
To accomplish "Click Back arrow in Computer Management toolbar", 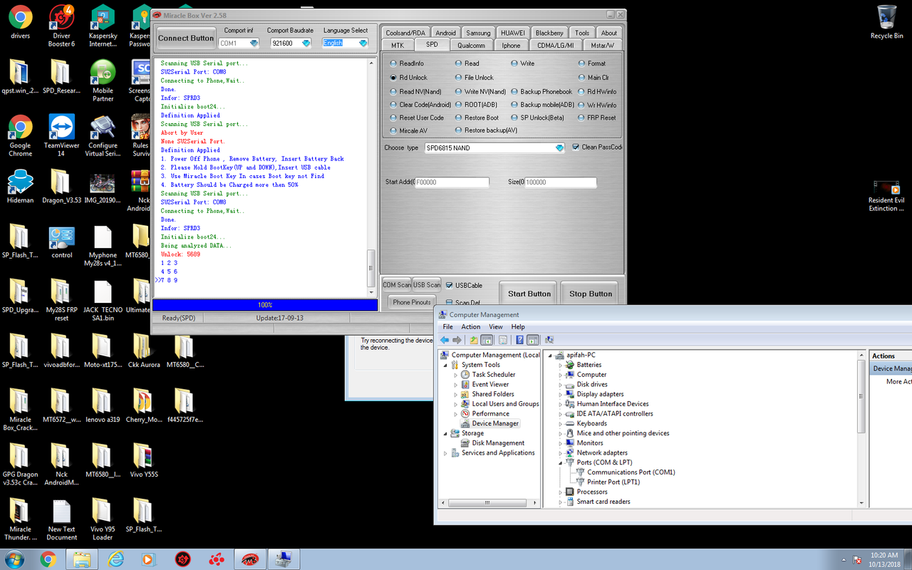I will click(445, 340).
